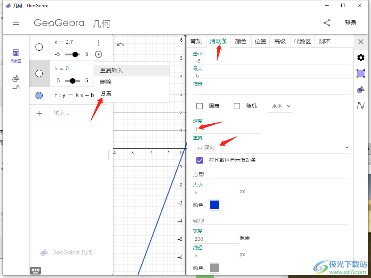The height and width of the screenshot is (278, 371).
Task: Click the undo arrow icon
Action: click(120, 45)
